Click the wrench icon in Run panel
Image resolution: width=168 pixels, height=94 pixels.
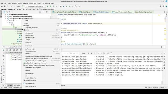tap(4, 59)
